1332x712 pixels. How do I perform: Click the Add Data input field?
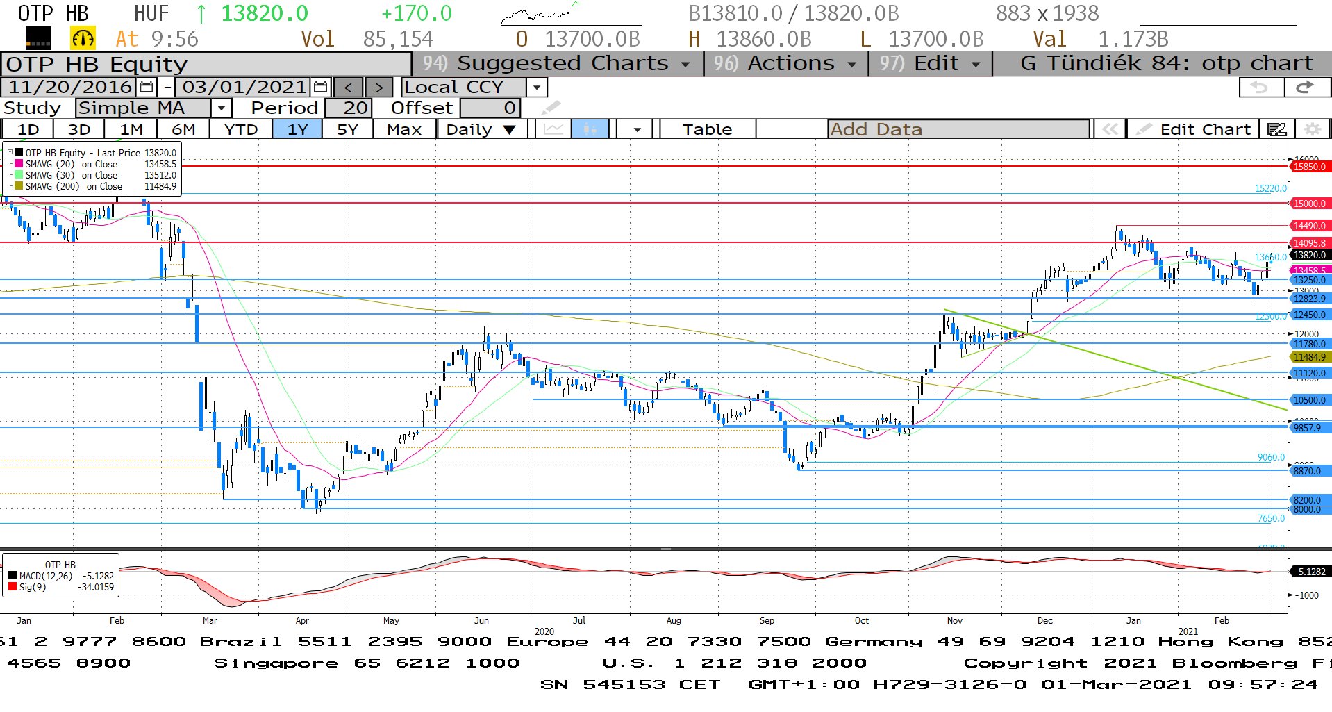[x=958, y=129]
